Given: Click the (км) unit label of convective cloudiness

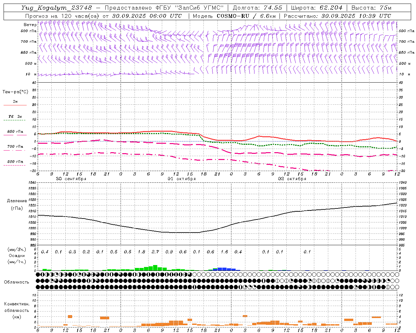Looking at the screenshot, I should pyautogui.click(x=17, y=317).
